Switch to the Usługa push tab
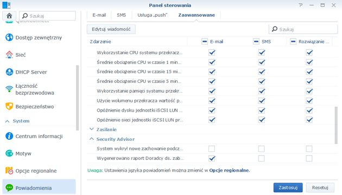The height and width of the screenshot is (195, 342). (x=152, y=15)
